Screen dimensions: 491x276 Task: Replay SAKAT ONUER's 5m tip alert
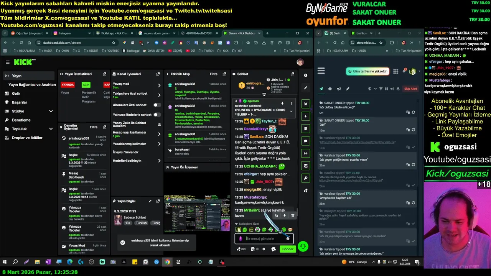[413, 112]
